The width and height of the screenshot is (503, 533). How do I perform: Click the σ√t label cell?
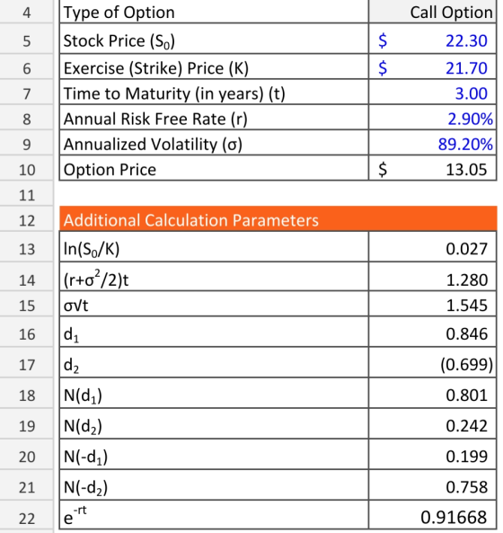pyautogui.click(x=214, y=305)
